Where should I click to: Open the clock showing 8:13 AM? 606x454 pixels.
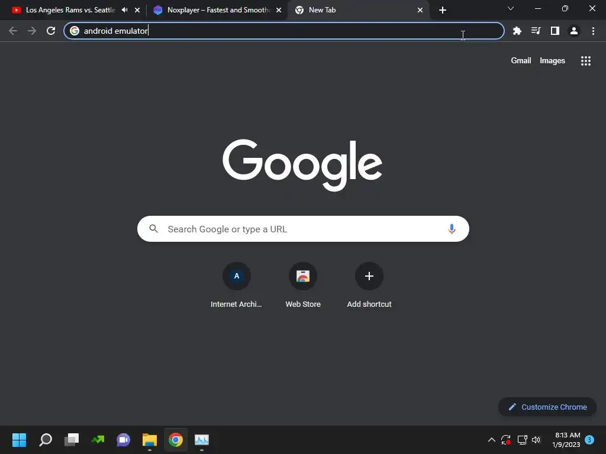[566, 440]
